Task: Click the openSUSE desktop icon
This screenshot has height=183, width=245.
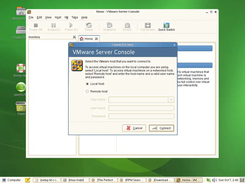Action: tap(21, 87)
